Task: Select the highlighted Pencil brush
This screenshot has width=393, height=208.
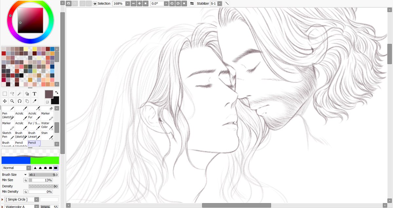Action: tap(34, 143)
